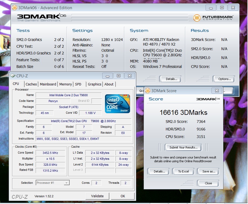
Task: Click the Revision field showing E0
Action: [x=123, y=133]
